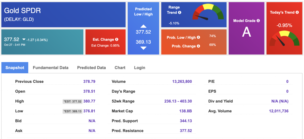Open the Range Trend info tooltip icon
The image size is (304, 139).
[x=180, y=13]
